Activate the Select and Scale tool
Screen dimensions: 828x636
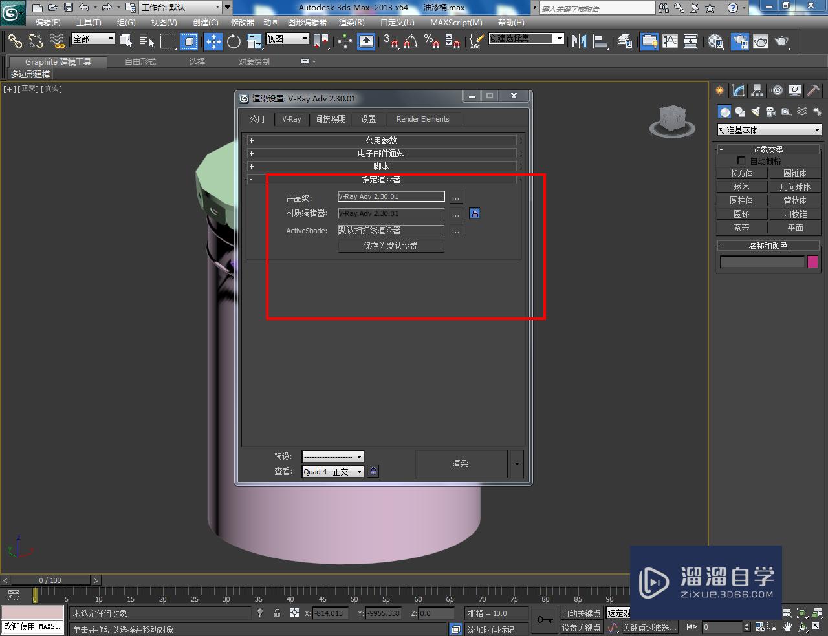(x=254, y=41)
